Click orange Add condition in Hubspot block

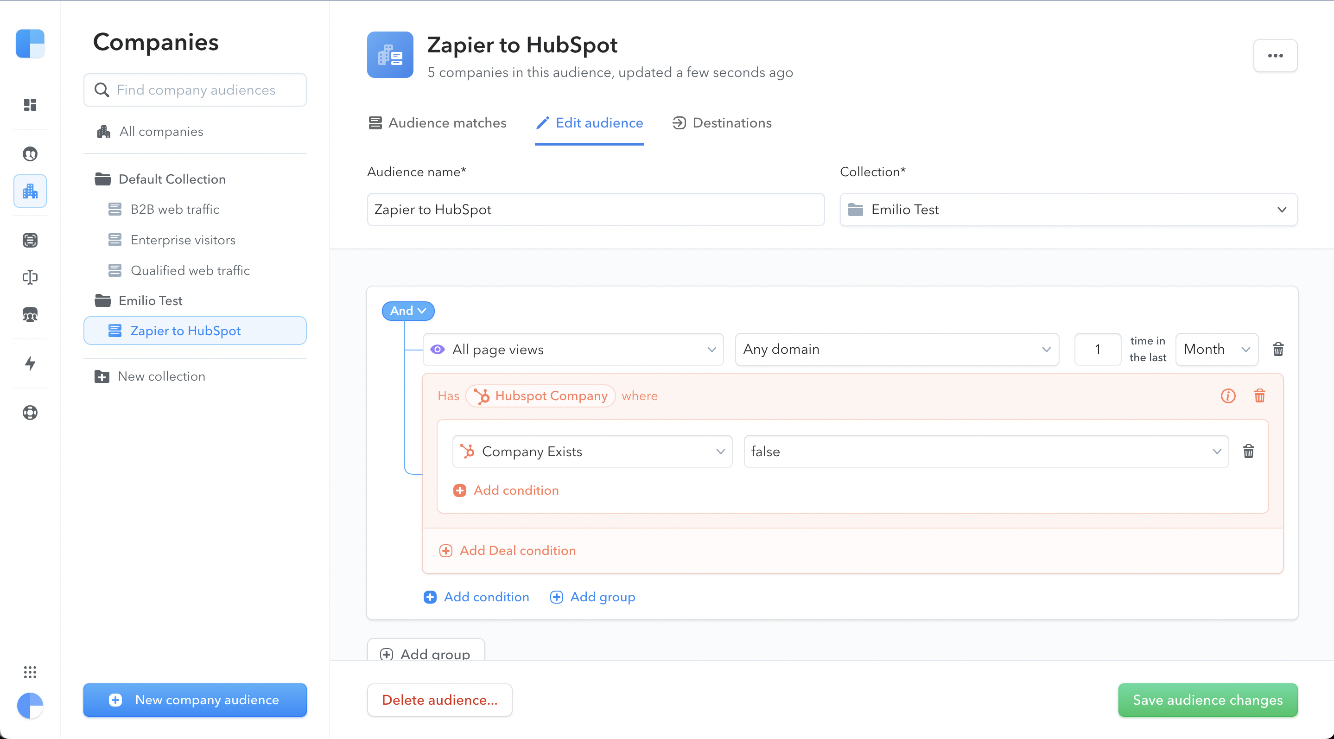[x=516, y=491]
